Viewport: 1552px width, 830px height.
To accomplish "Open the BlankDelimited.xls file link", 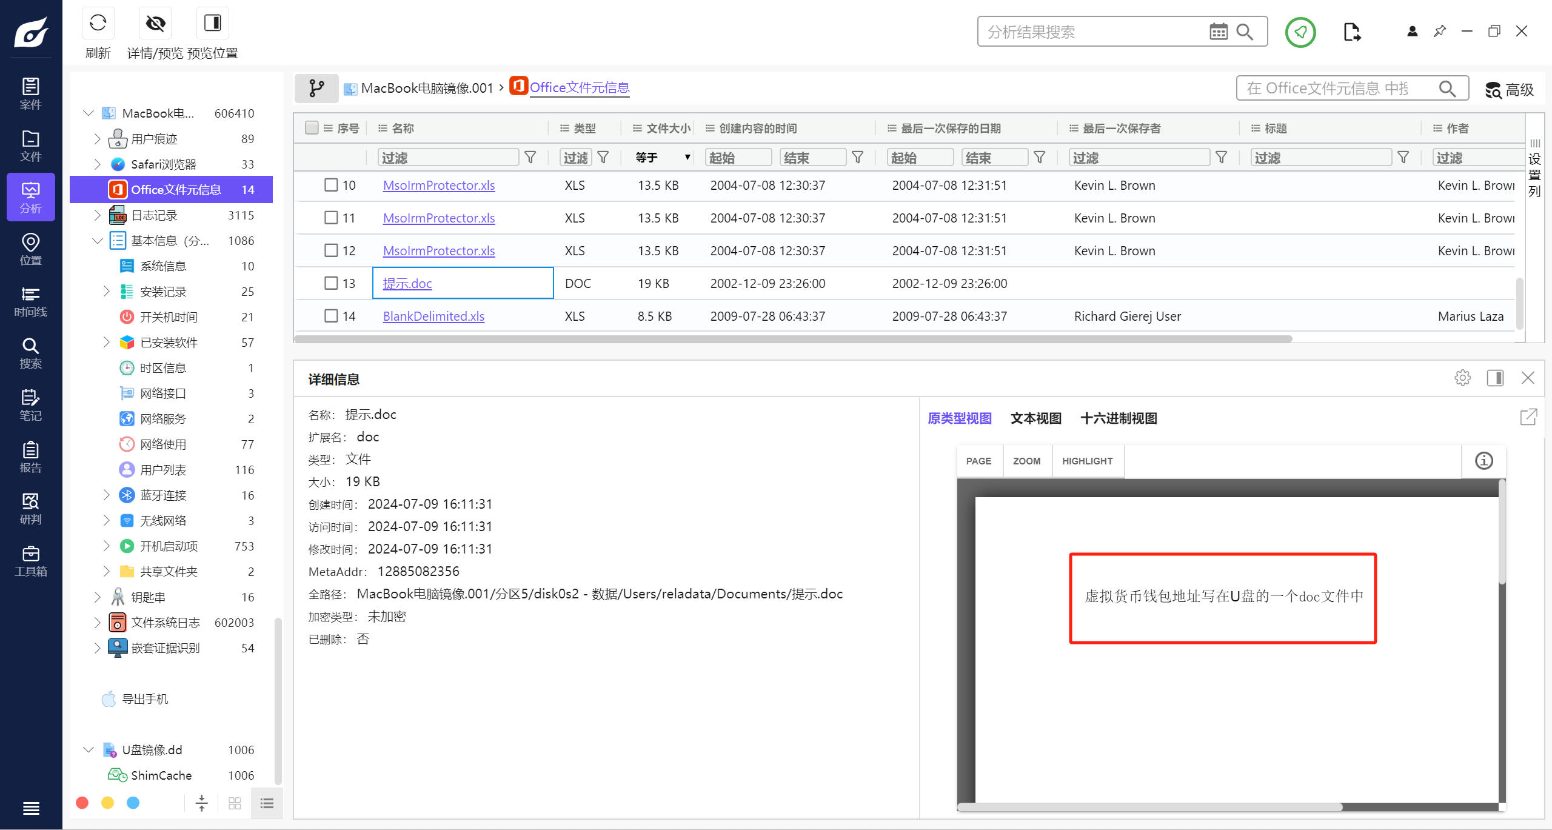I will tap(433, 316).
